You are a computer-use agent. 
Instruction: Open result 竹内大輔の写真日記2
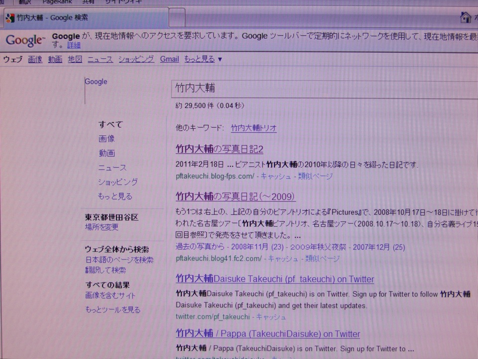coord(220,149)
